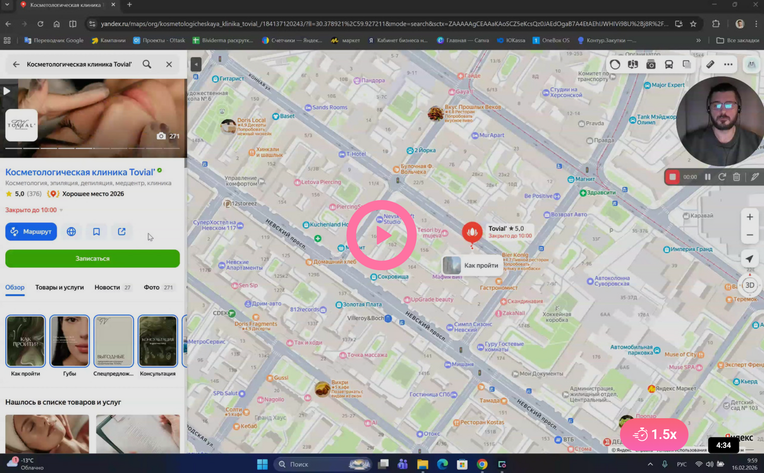The width and height of the screenshot is (764, 473).
Task: Zoom out on the map with minus
Action: pos(749,235)
